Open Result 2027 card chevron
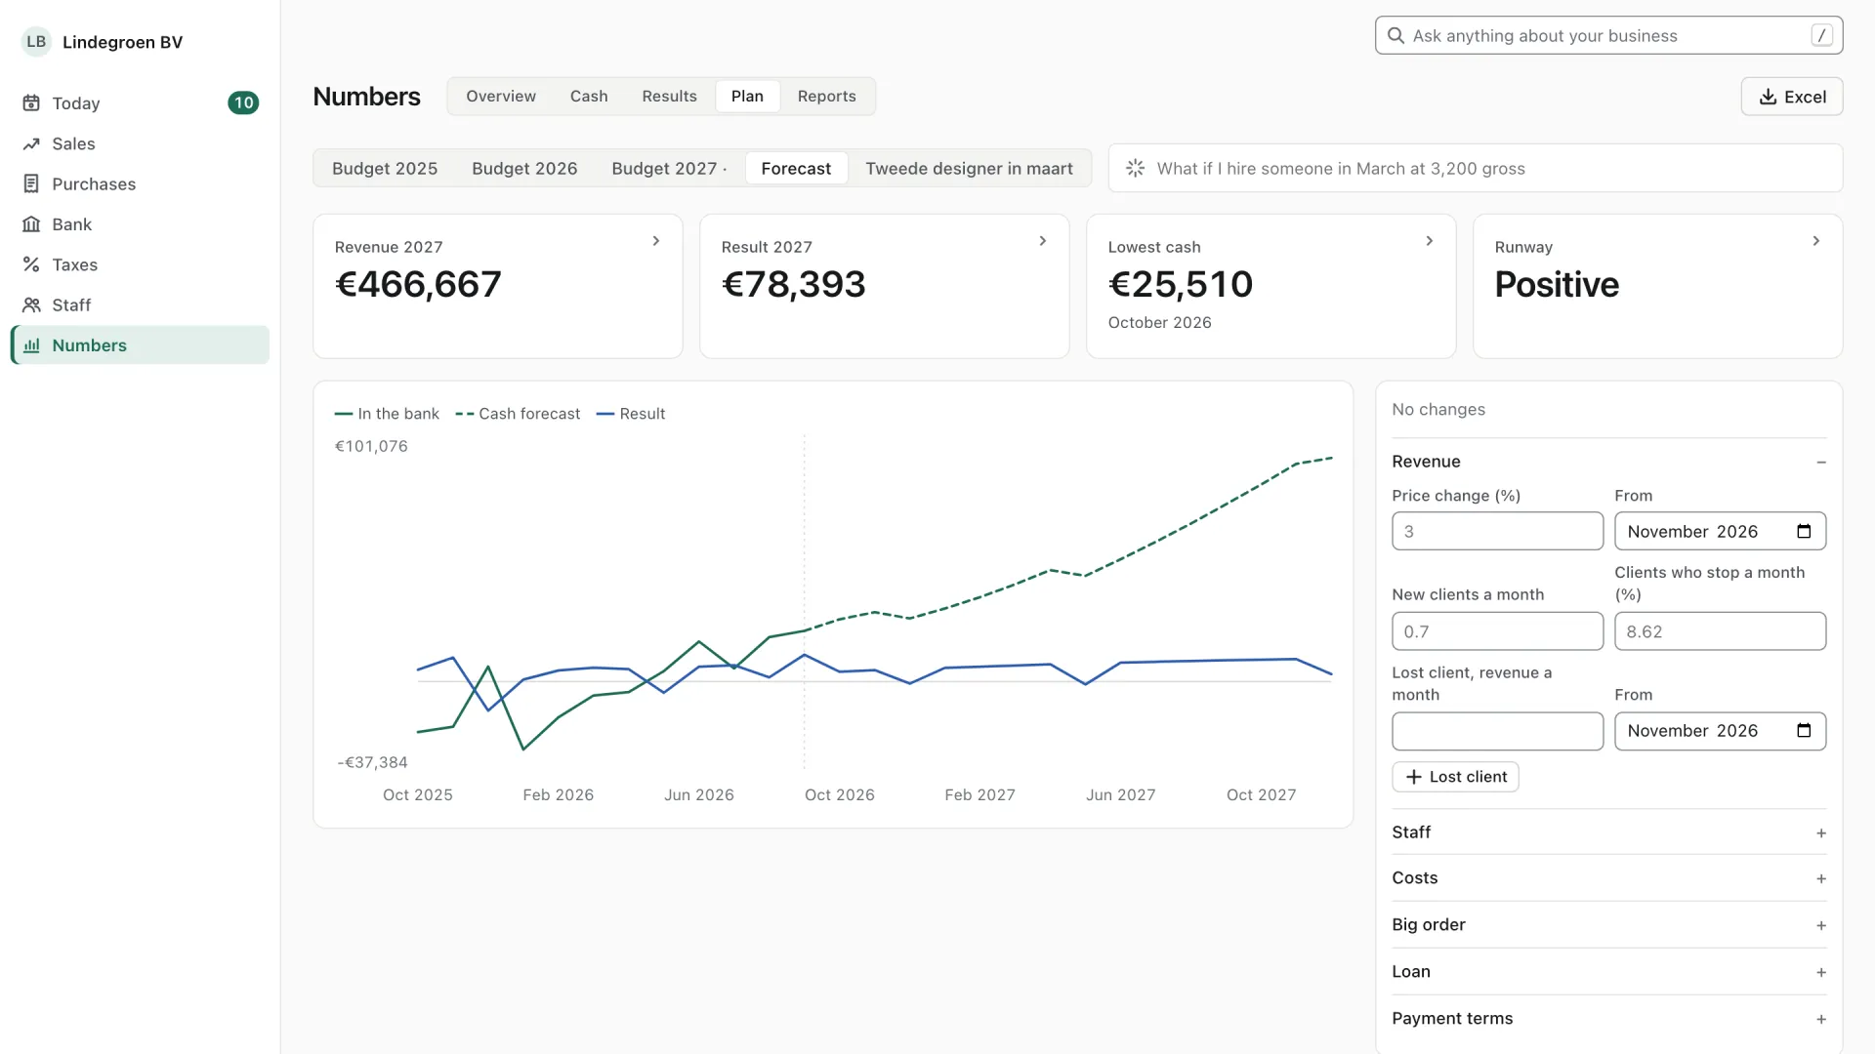This screenshot has width=1875, height=1054. pyautogui.click(x=1043, y=241)
